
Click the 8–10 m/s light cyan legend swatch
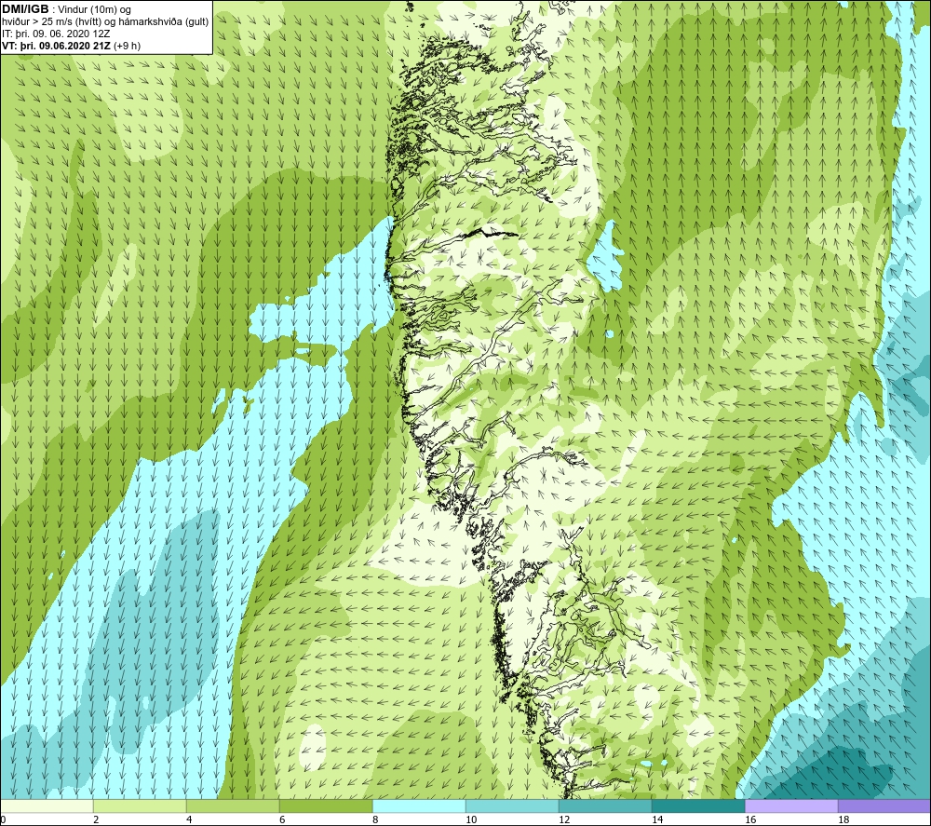pyautogui.click(x=419, y=806)
